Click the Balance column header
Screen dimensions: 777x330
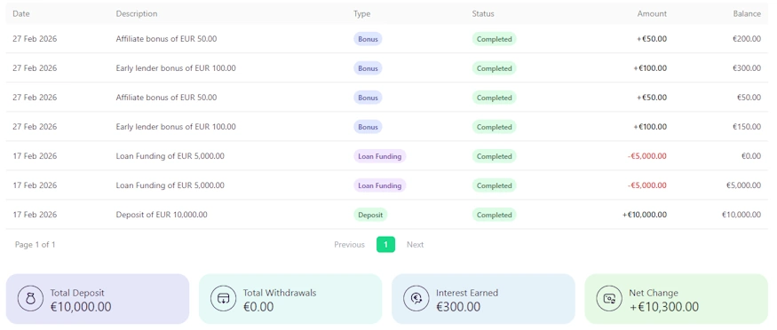(747, 14)
